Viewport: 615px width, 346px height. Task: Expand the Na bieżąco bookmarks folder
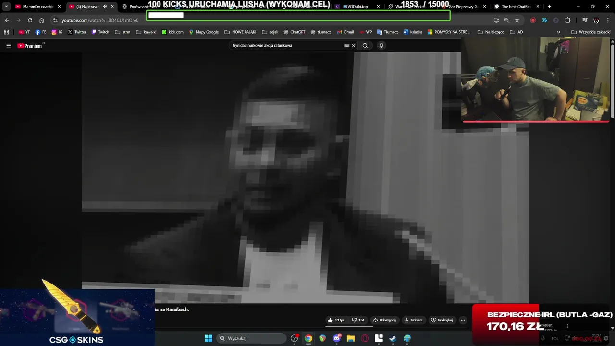click(x=491, y=32)
